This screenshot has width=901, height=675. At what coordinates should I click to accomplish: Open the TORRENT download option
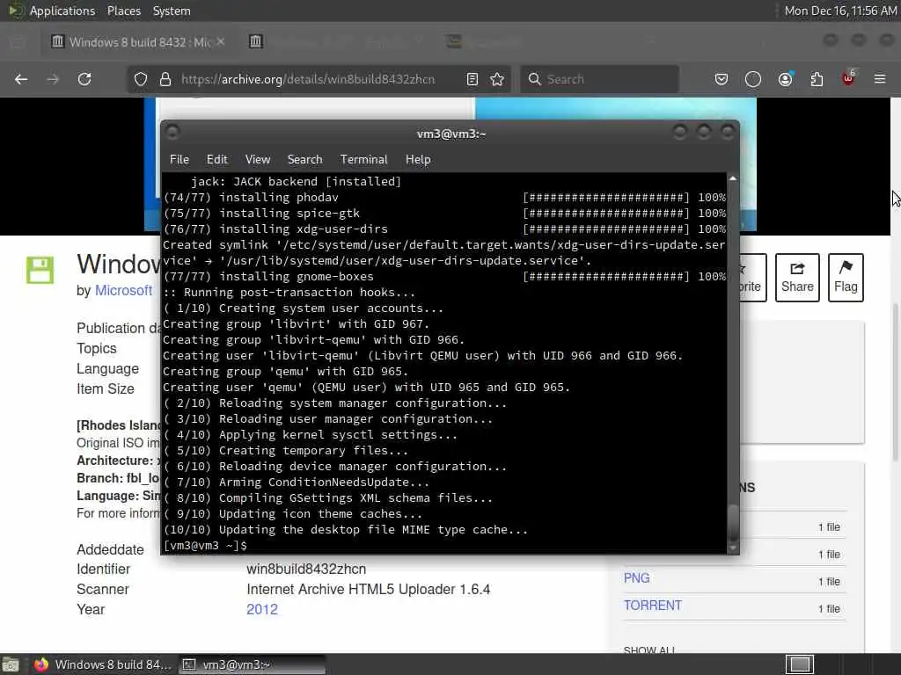(x=653, y=606)
